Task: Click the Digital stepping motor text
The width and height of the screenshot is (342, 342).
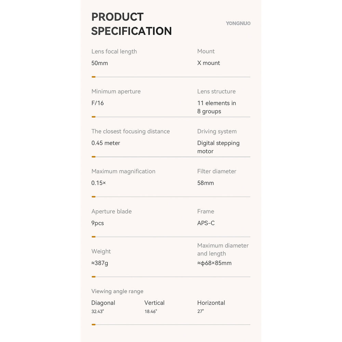Action: [218, 147]
